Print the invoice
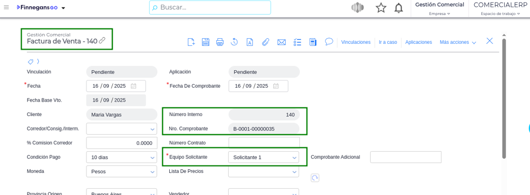 [219, 42]
